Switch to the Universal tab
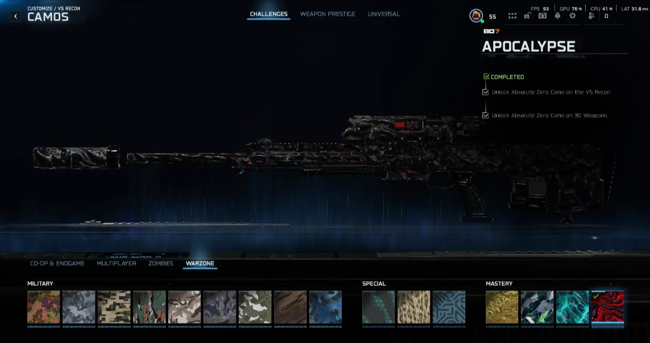Viewport: 650px width, 343px height. (x=384, y=14)
